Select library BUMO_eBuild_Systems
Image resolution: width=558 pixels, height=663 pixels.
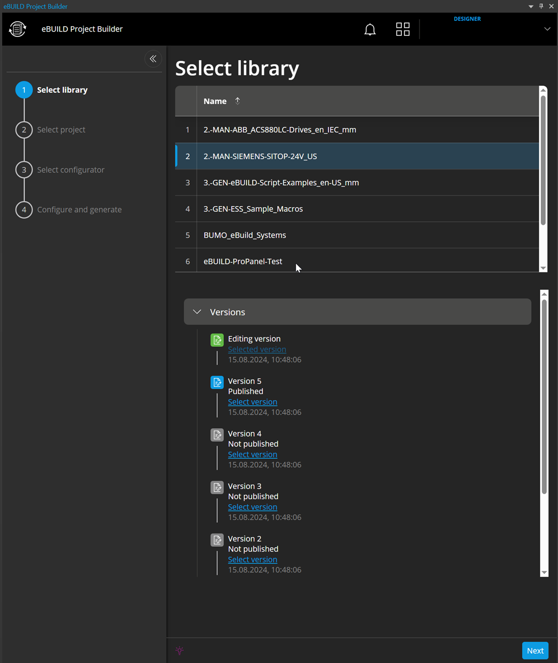pyautogui.click(x=357, y=235)
